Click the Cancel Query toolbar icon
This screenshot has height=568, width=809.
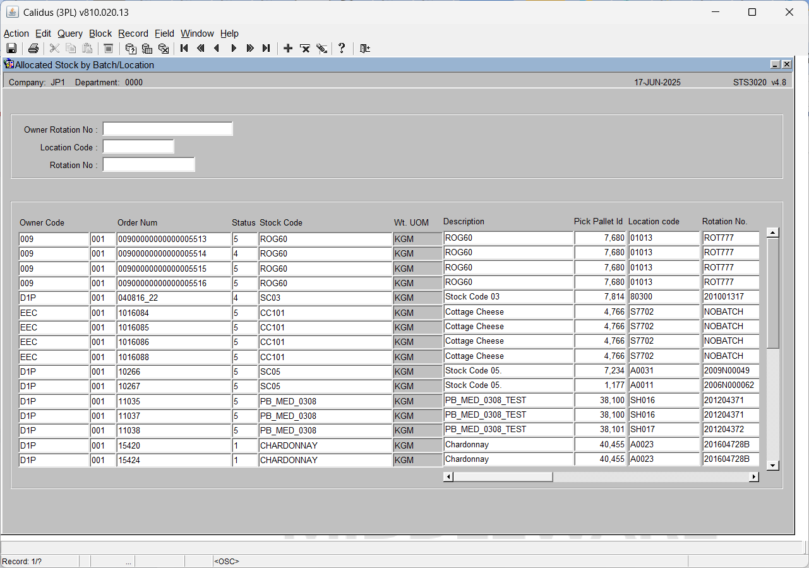pos(164,49)
